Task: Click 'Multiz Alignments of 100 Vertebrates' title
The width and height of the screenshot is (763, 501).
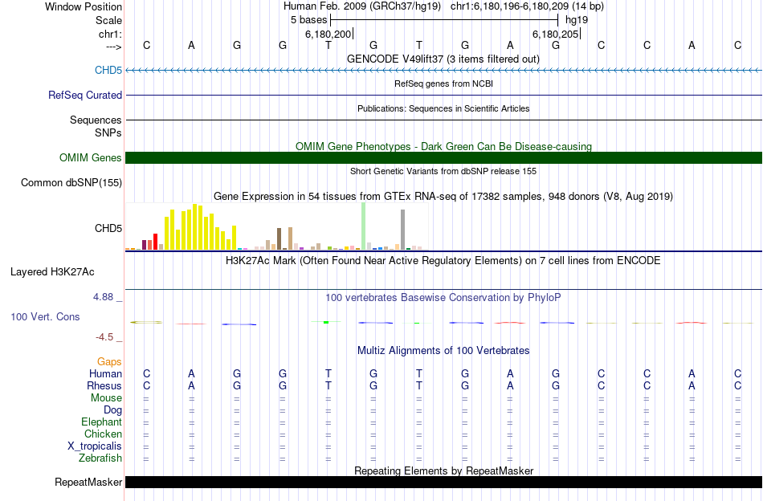Action: coord(443,350)
